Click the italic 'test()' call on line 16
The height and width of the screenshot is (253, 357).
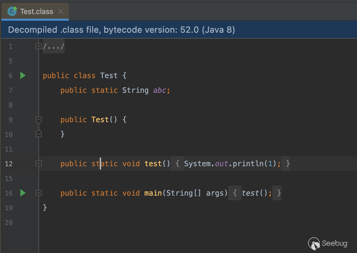(254, 193)
